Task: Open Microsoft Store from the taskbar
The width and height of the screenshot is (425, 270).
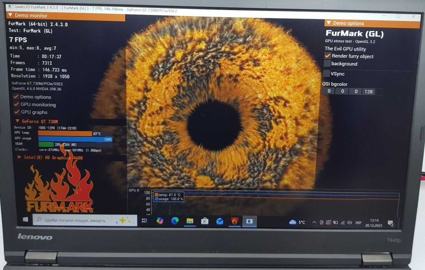Action: tap(205, 221)
